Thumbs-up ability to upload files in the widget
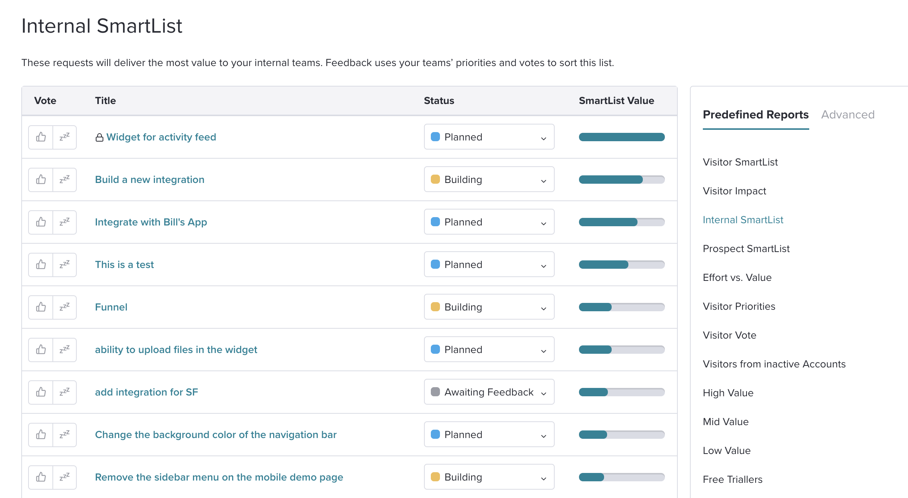This screenshot has width=908, height=498. pos(41,350)
